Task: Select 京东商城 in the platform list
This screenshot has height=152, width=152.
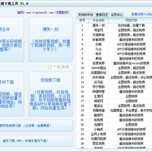Action: pos(98,77)
